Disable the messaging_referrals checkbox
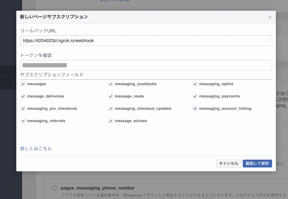Viewport: 288px width, 199px height. 23,121
